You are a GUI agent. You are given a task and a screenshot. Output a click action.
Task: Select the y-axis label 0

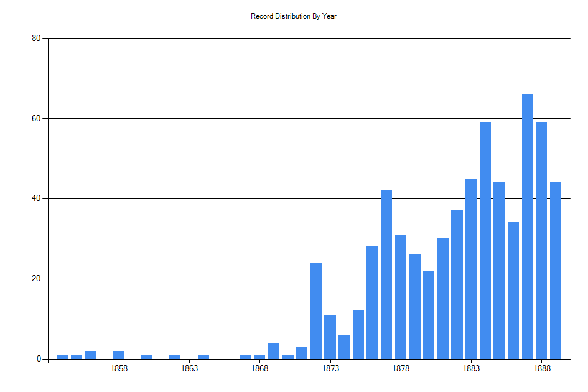tap(39, 359)
